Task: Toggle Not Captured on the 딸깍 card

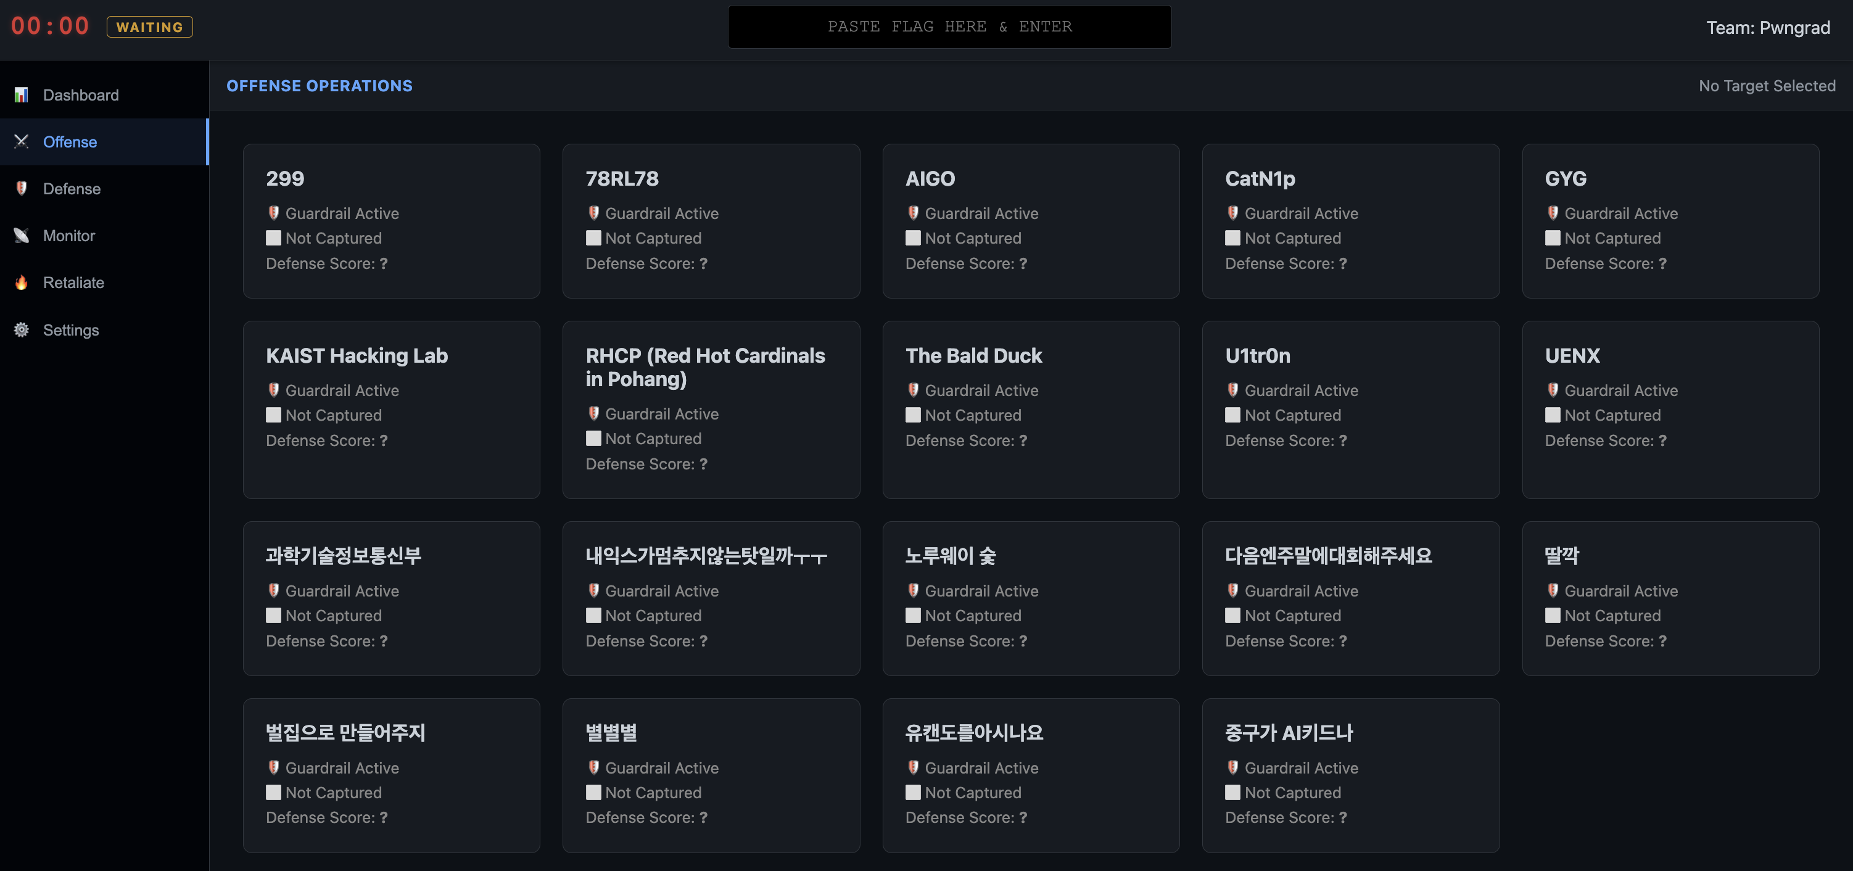Action: click(1553, 615)
